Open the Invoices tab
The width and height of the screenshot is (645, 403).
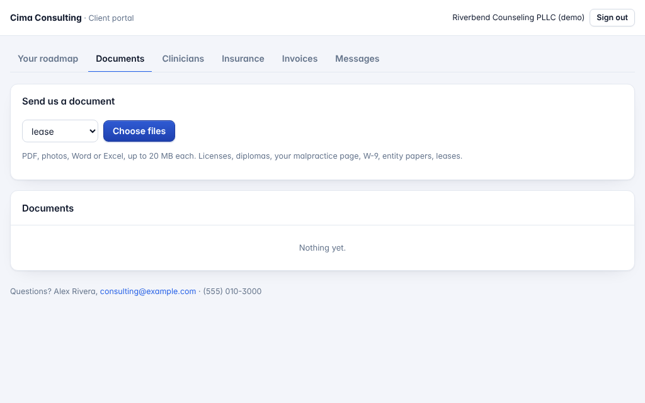click(299, 59)
